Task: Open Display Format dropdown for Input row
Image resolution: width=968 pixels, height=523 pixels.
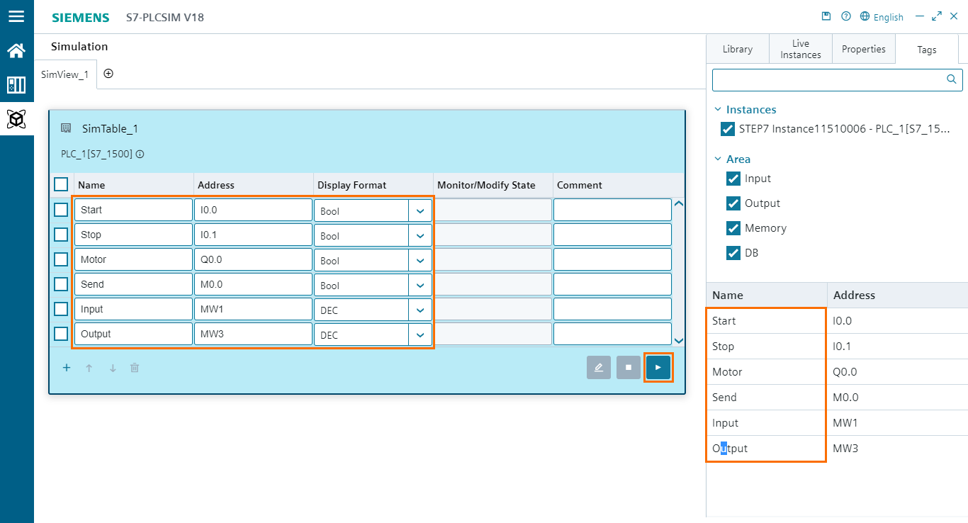Action: (420, 310)
